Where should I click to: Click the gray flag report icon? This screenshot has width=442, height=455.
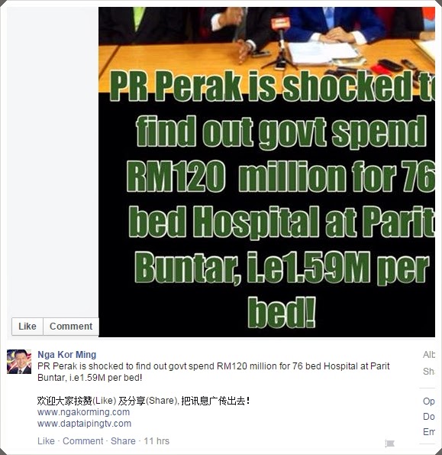point(390,443)
